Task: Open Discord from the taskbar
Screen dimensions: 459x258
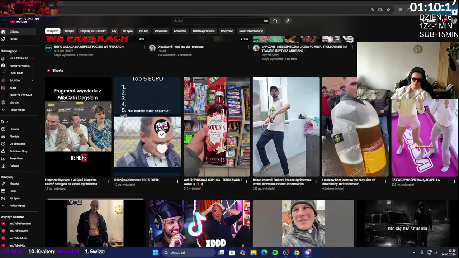Action: (307, 253)
